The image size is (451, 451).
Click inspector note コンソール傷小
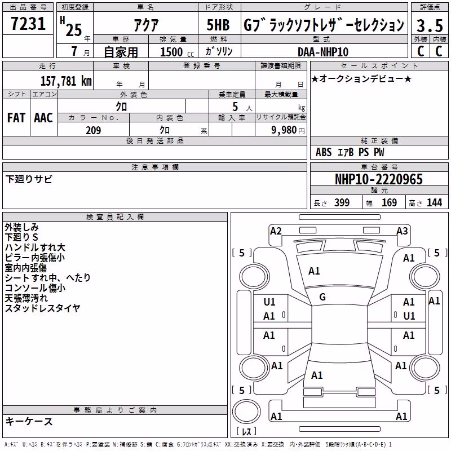[x=35, y=288]
